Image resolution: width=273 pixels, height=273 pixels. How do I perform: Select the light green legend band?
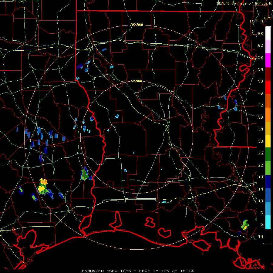[x=268, y=168]
